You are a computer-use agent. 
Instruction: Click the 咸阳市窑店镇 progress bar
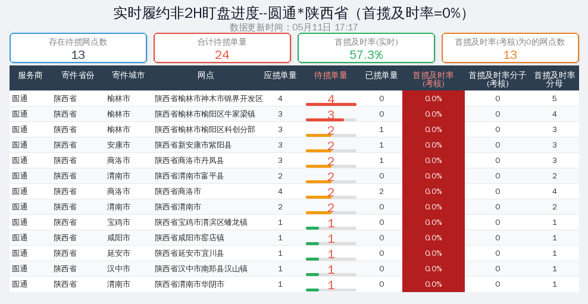[331, 244]
